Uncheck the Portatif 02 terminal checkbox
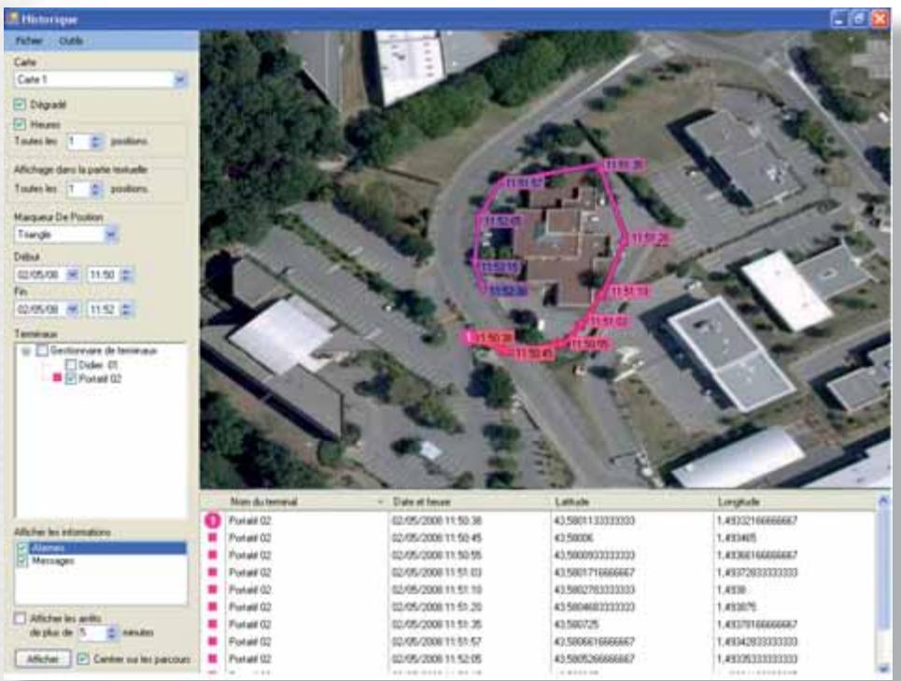 [71, 378]
